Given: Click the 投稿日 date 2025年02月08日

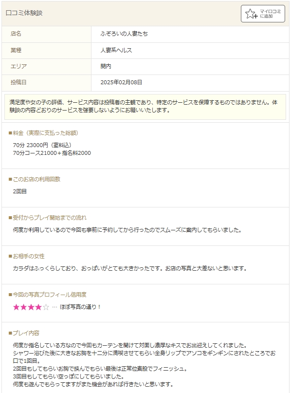Looking at the screenshot, I should point(121,82).
